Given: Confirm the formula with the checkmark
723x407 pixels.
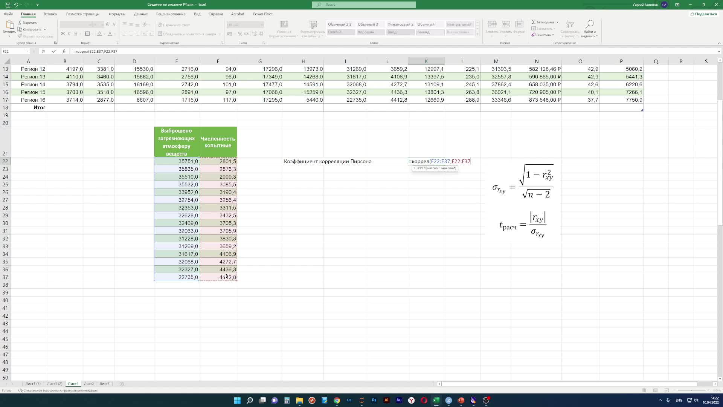Looking at the screenshot, I should pos(54,51).
